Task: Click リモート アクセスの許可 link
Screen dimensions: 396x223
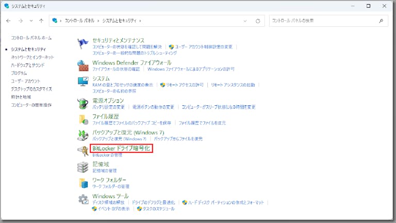Action: (185, 85)
